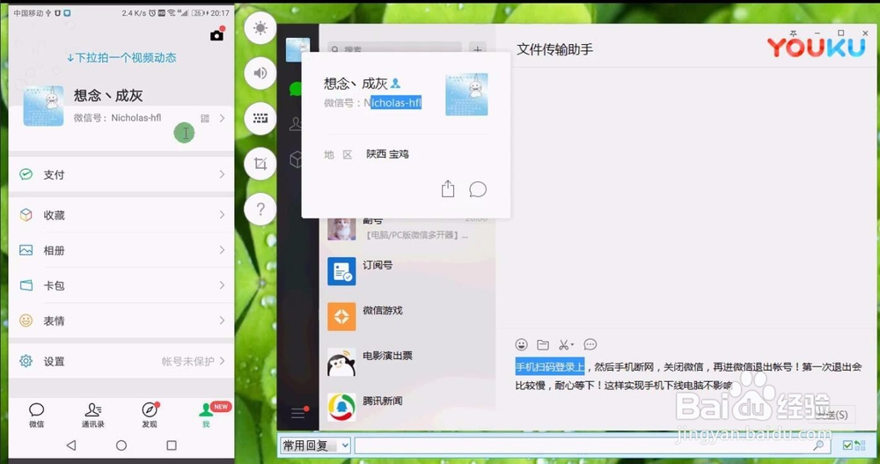The height and width of the screenshot is (464, 880).
Task: Click the magnifier icon in the bottom input bar
Action: pos(819,446)
